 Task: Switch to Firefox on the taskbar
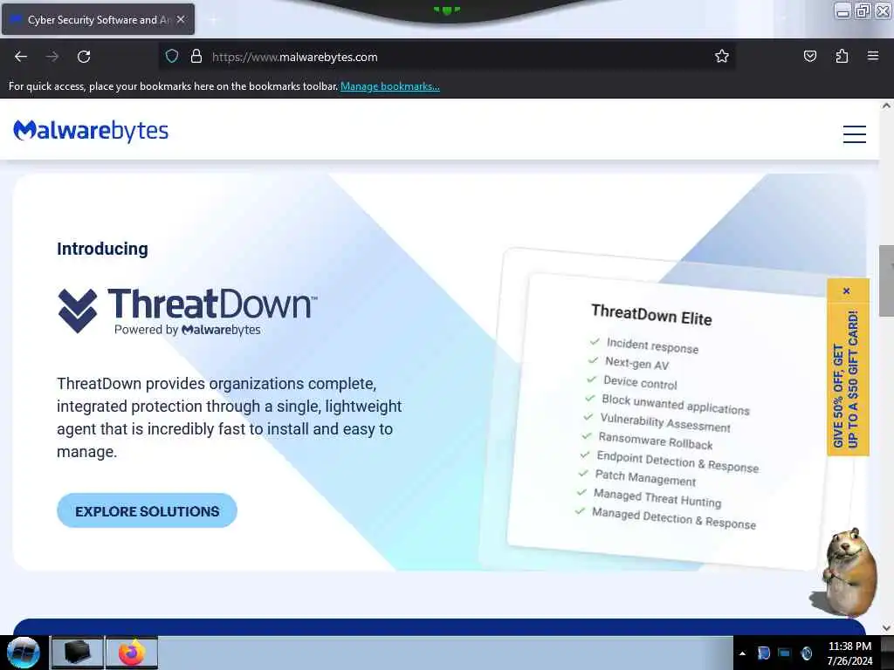[x=132, y=653]
